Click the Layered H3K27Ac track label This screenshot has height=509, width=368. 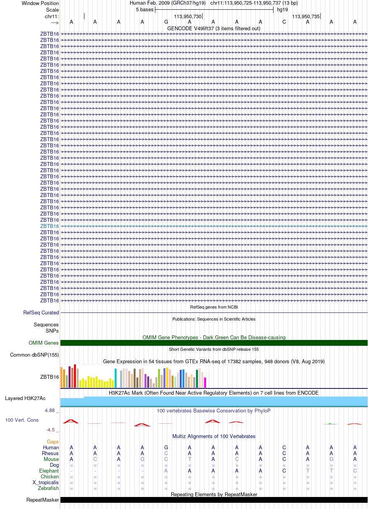[25, 399]
